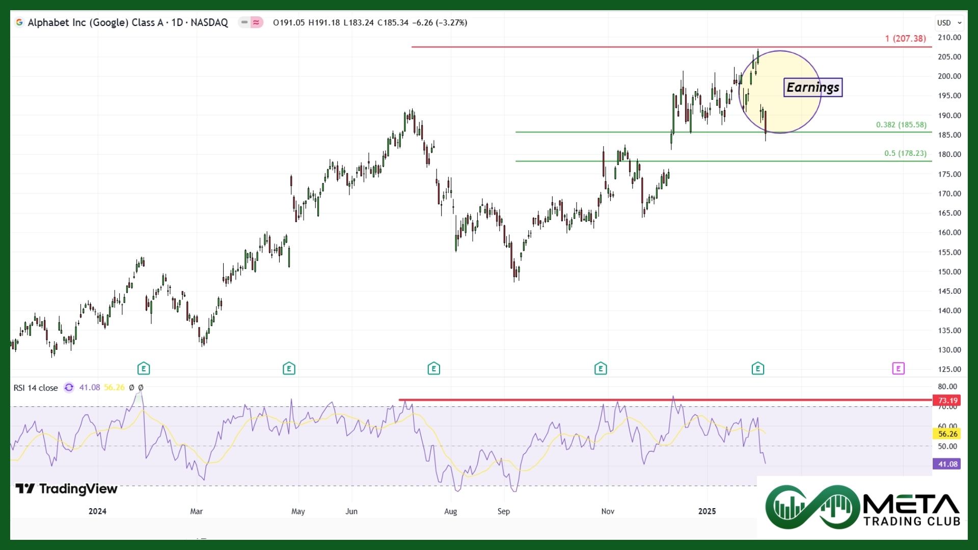Image resolution: width=978 pixels, height=550 pixels.
Task: Open the USD currency dropdown
Action: click(x=949, y=22)
